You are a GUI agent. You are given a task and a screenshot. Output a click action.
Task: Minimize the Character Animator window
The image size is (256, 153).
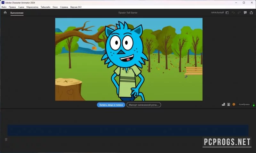236,3
